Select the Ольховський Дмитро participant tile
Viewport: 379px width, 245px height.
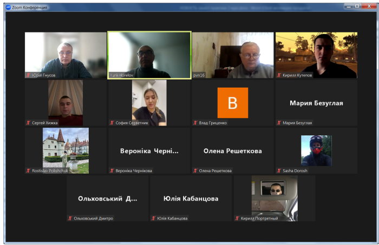click(107, 198)
